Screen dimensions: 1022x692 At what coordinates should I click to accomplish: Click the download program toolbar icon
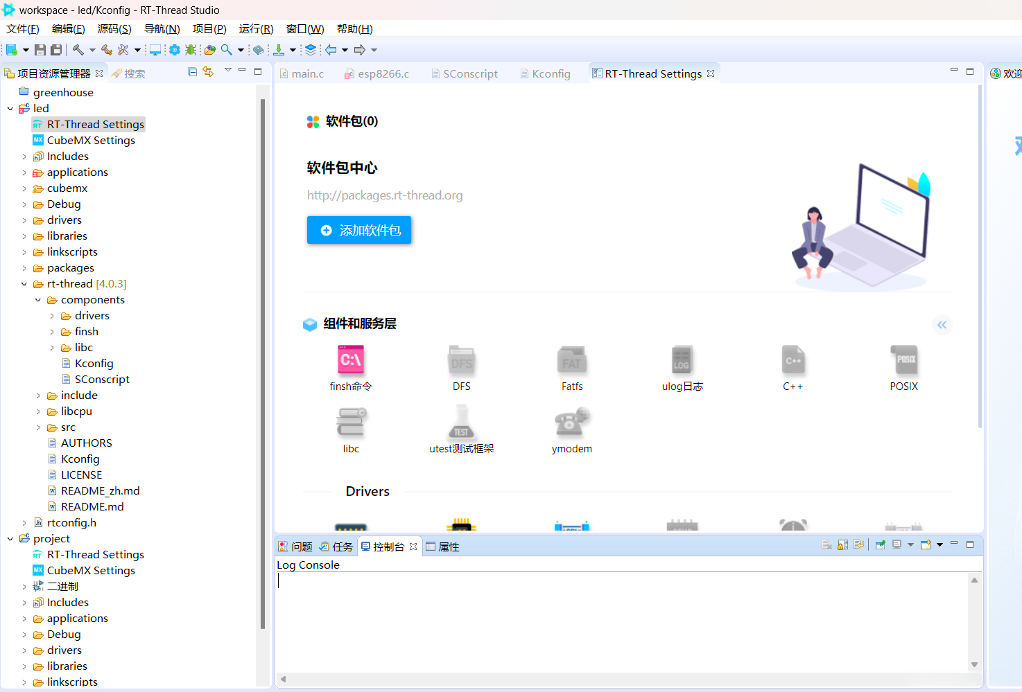pyautogui.click(x=279, y=50)
